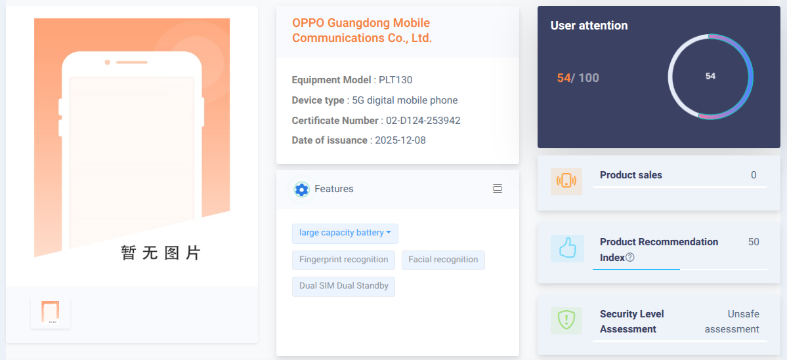
Task: Click the Unsafe assessment text
Action: (733, 321)
